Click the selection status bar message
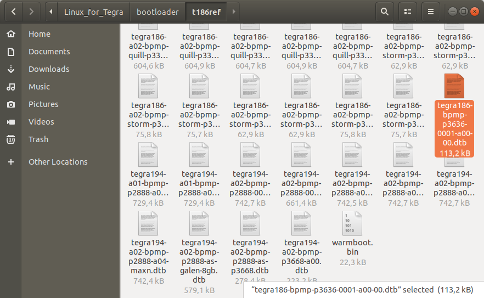 [362, 290]
